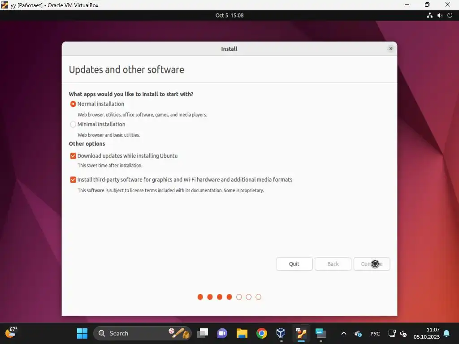This screenshot has width=459, height=344.
Task: Select Minimal installation radio button
Action: pyautogui.click(x=73, y=125)
